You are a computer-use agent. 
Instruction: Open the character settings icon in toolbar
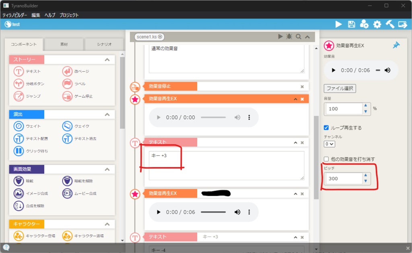(x=364, y=25)
